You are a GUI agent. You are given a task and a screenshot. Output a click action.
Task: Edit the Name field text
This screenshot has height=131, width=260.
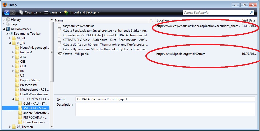tap(165, 99)
